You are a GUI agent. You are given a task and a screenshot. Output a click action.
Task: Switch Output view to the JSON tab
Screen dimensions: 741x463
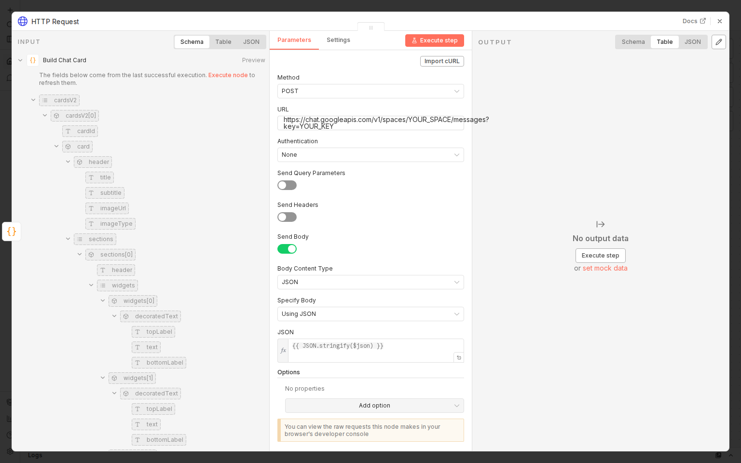693,42
